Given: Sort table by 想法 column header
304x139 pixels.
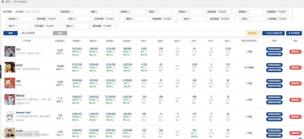Looking at the screenshot, I should [228, 41].
